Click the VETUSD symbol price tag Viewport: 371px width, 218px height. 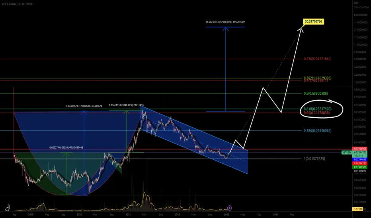click(x=347, y=153)
